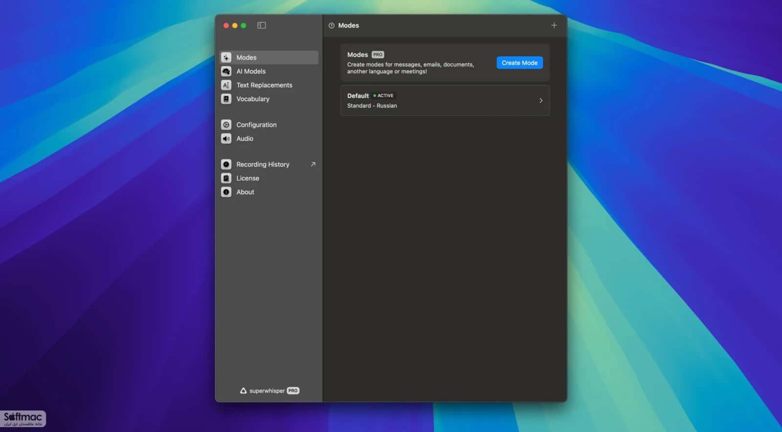Open the AI Models section
Screen dimensions: 782x432
point(269,71)
